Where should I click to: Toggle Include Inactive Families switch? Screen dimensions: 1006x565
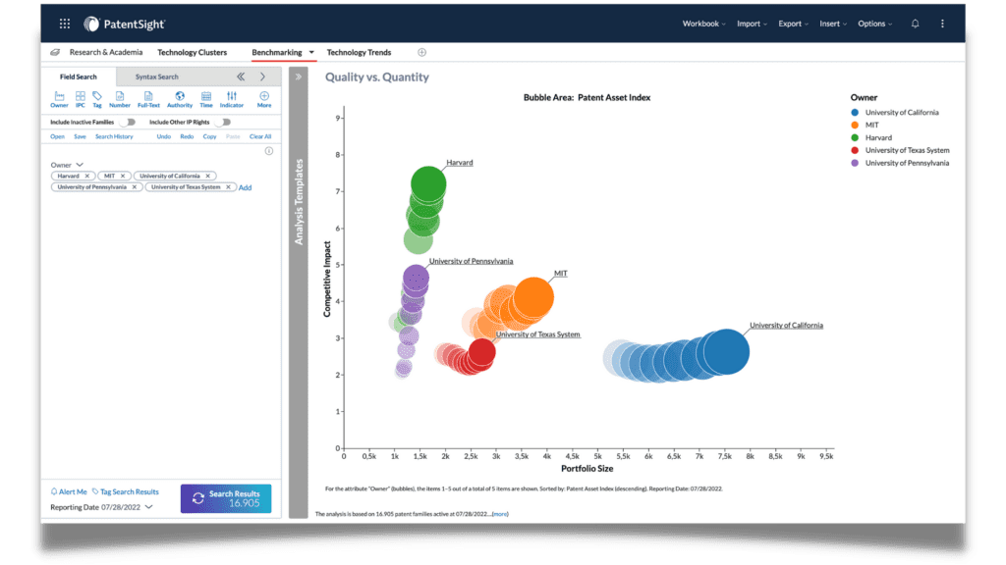click(130, 122)
